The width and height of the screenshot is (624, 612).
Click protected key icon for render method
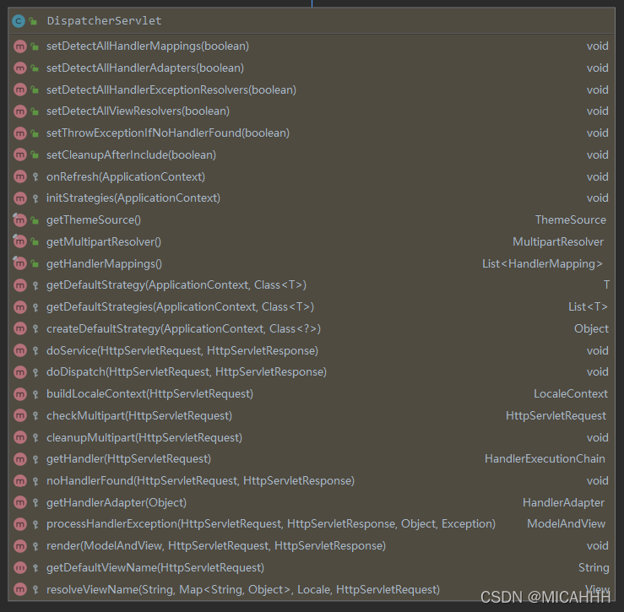[35, 546]
